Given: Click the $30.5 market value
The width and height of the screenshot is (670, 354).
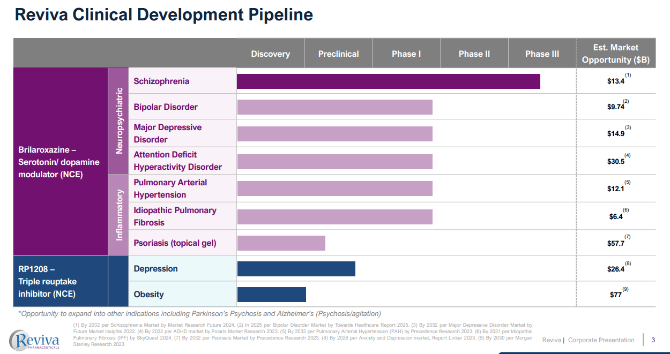Looking at the screenshot, I should click(x=616, y=161).
